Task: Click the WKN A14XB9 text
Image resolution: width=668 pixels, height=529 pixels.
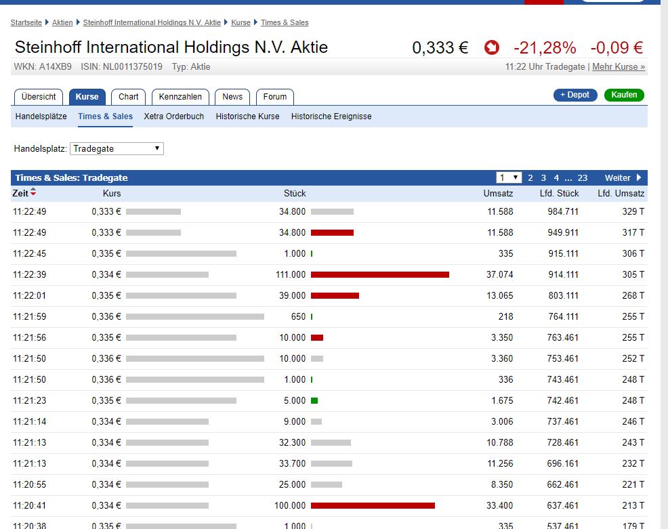Action: (x=43, y=67)
